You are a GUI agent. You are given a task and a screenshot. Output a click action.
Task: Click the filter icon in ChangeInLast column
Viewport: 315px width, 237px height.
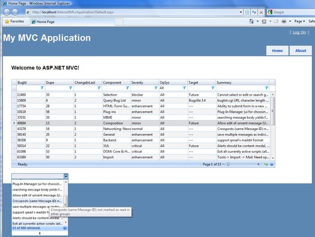(99, 88)
